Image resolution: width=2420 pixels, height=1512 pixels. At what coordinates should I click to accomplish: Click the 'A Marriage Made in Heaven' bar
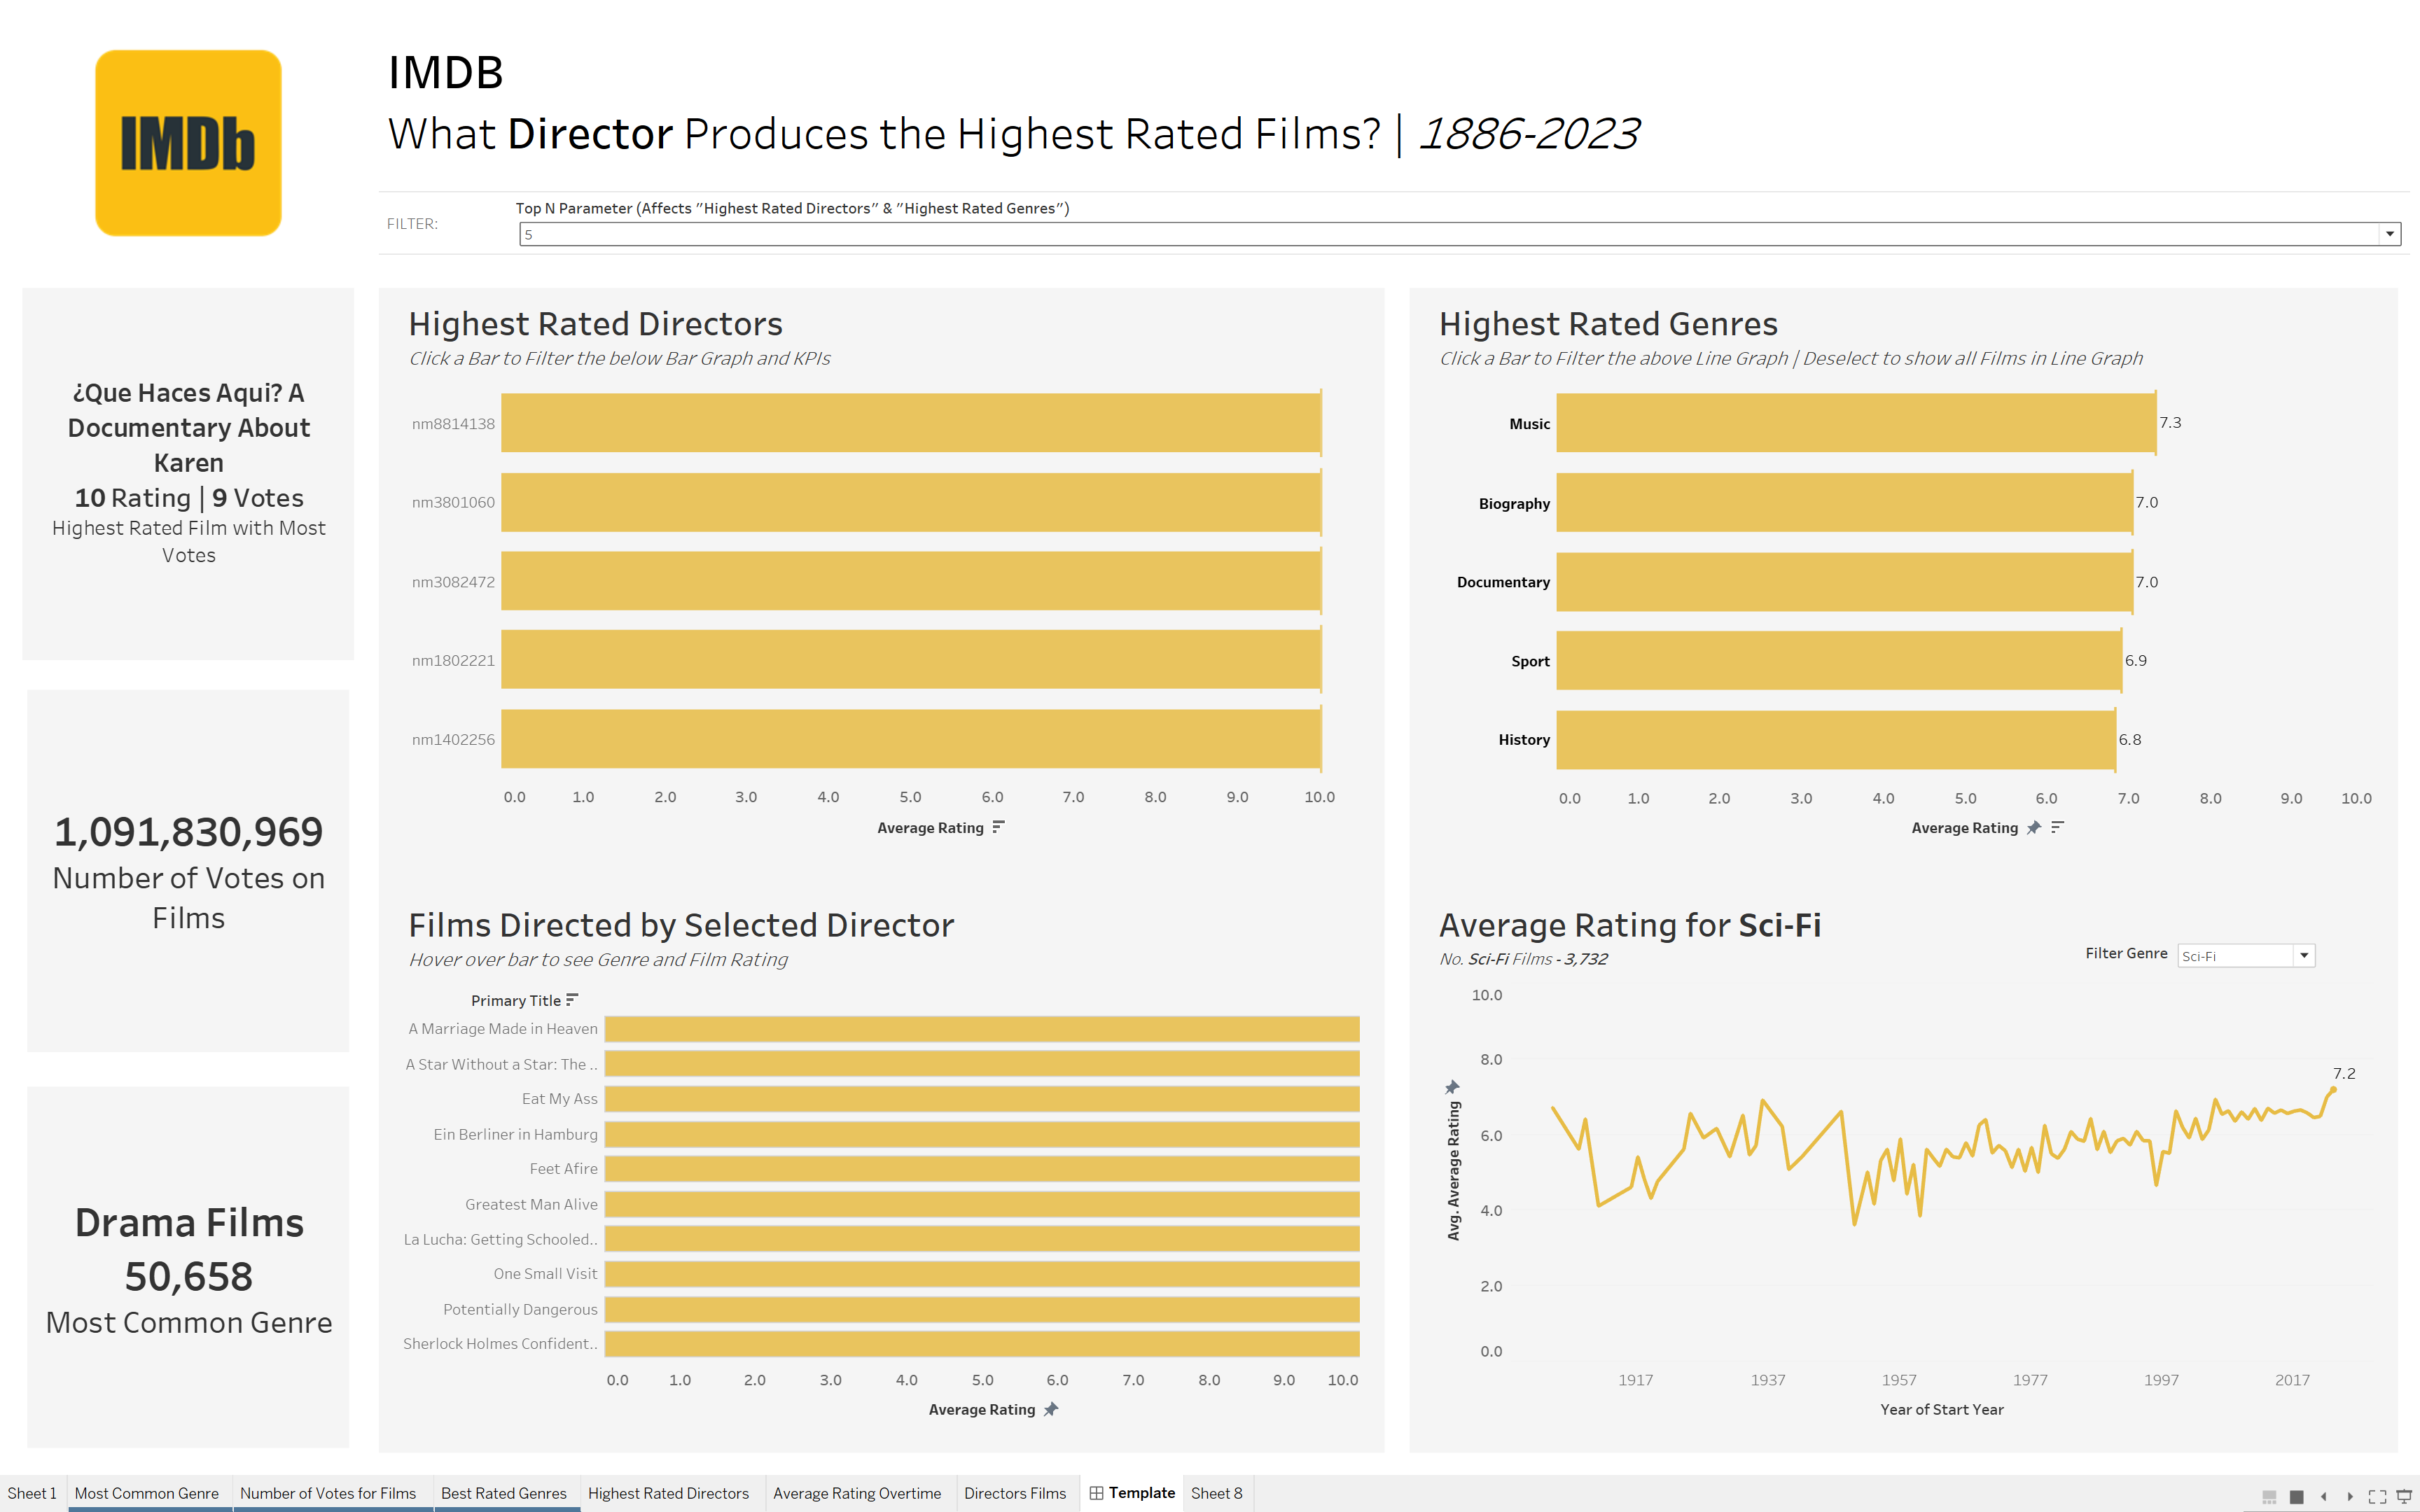coord(982,1029)
